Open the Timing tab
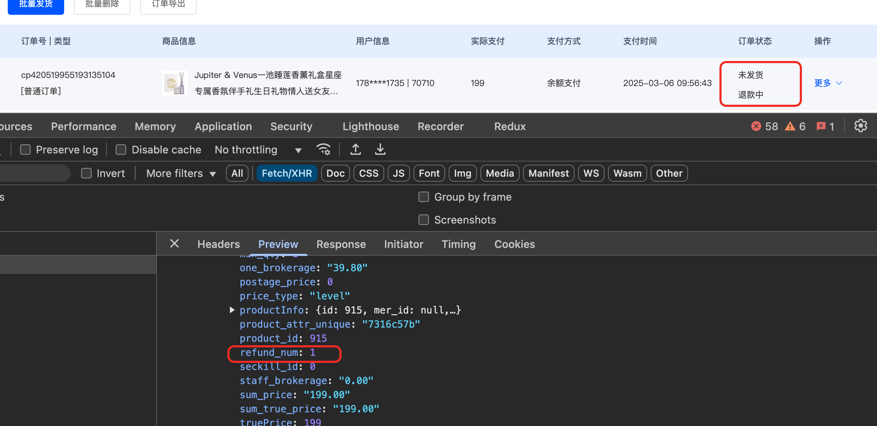Screen dimensions: 877x426 click(459, 244)
